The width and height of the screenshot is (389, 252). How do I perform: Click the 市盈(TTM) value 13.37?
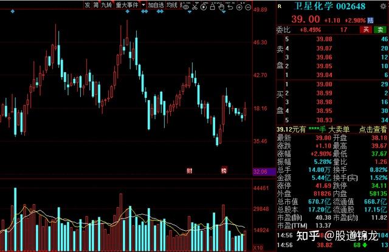(323, 225)
